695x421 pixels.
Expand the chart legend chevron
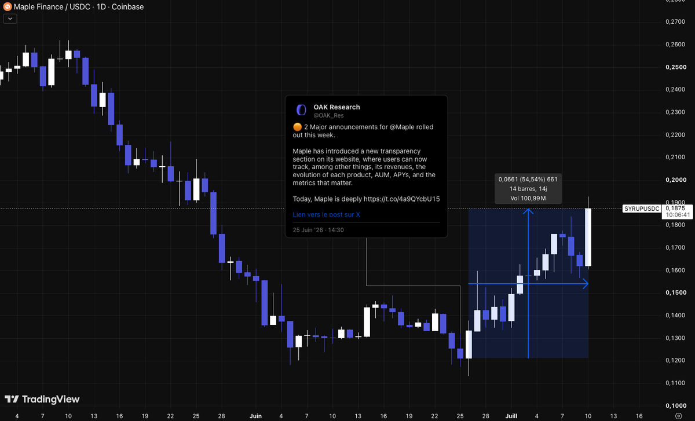(x=11, y=19)
